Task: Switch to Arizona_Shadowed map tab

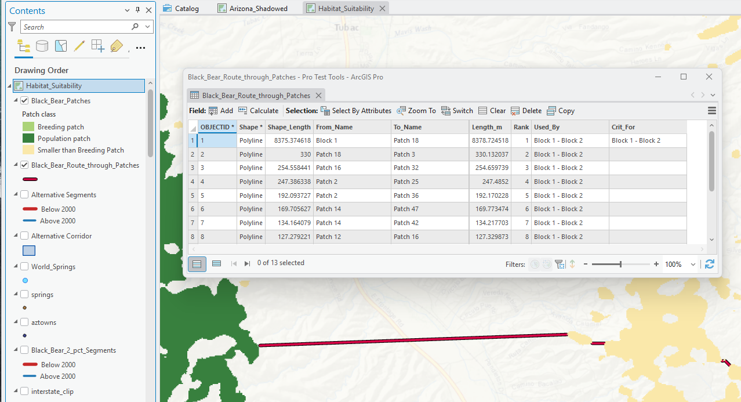Action: (x=253, y=8)
